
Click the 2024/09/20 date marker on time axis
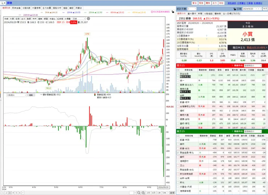(163, 187)
